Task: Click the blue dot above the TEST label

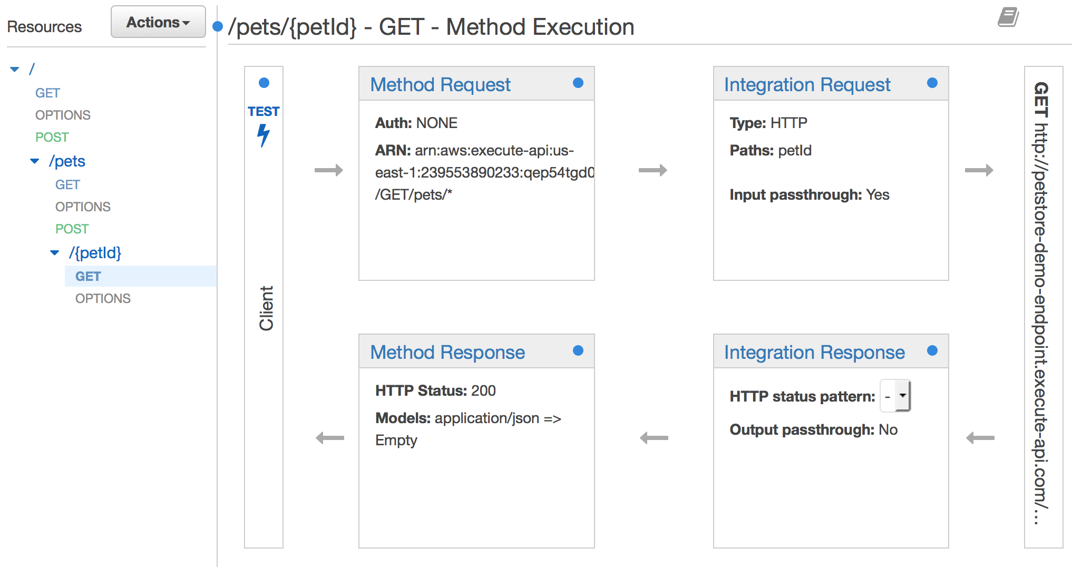Action: [x=264, y=83]
